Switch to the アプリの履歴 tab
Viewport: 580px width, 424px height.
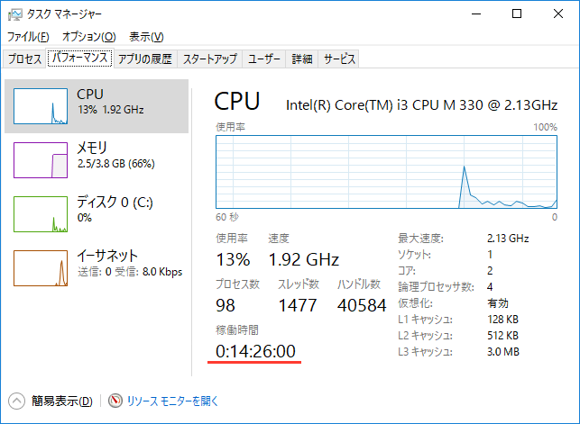point(144,59)
